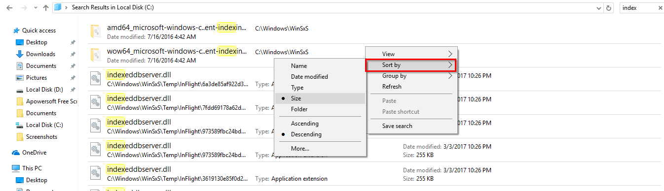Go back with the Back arrow
Image resolution: width=664 pixels, height=191 pixels.
pos(9,8)
